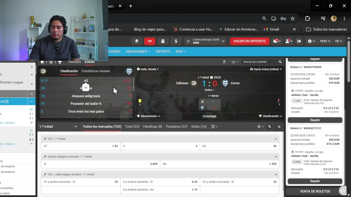This screenshot has width=351, height=197.
Task: Collapse all markets with double chevron
Action: point(279,127)
